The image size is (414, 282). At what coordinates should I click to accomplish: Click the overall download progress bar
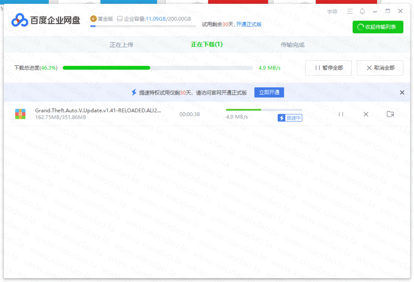tap(158, 68)
